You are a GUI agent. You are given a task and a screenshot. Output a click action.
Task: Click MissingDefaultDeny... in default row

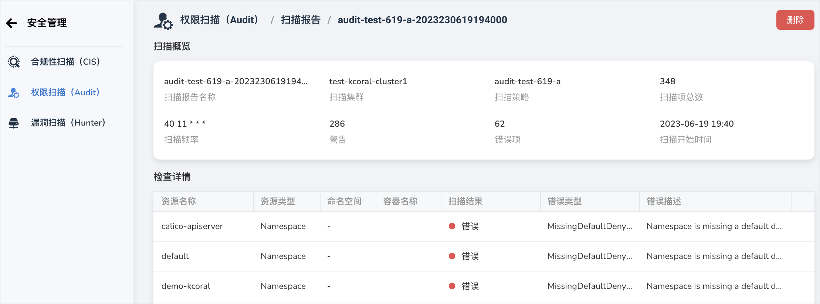tap(590, 256)
